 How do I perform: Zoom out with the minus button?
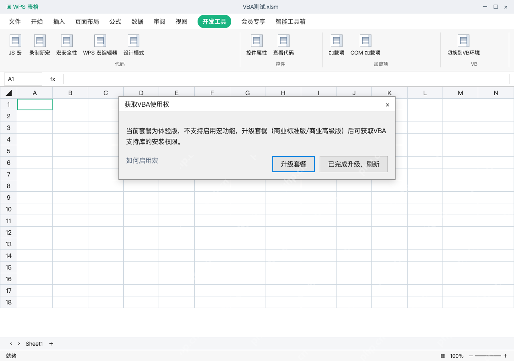(471, 356)
